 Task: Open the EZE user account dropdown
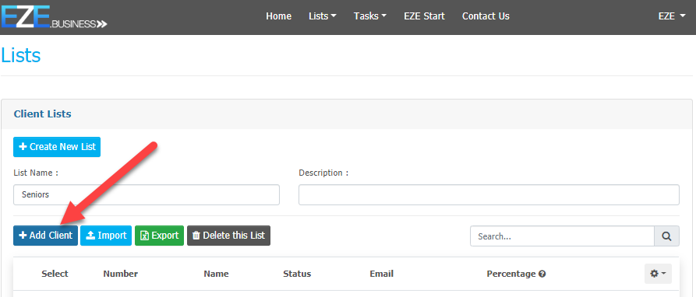[x=672, y=16]
